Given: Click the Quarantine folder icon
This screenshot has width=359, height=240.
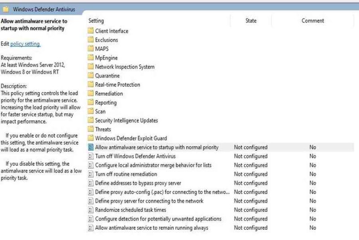Looking at the screenshot, I should 91,75.
